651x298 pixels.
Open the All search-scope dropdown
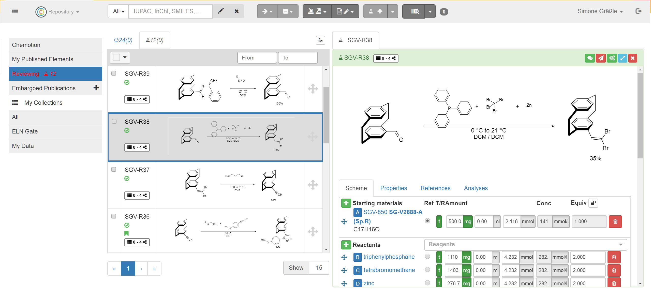[x=119, y=11]
